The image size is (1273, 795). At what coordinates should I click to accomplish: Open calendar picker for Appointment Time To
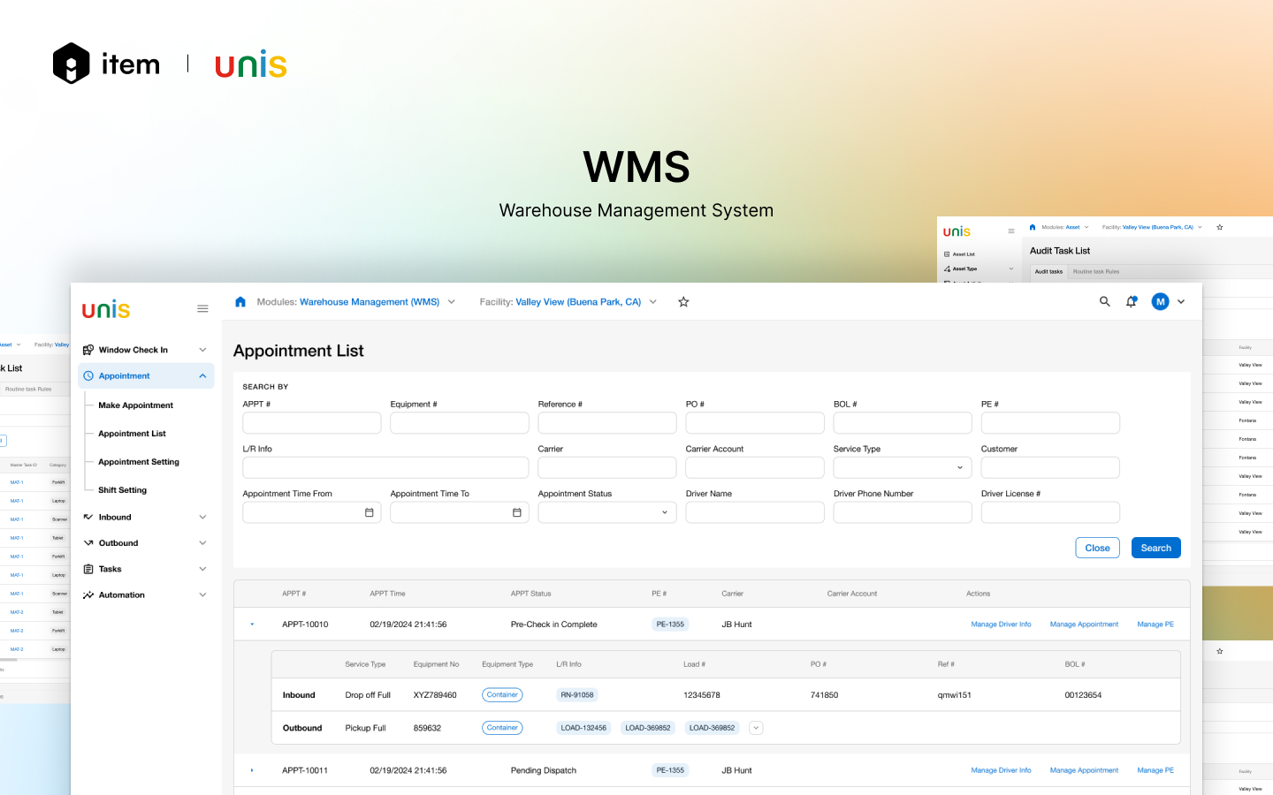point(517,512)
